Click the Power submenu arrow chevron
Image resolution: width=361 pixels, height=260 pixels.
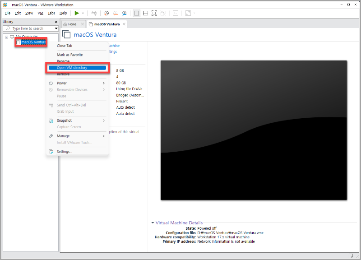coord(104,83)
